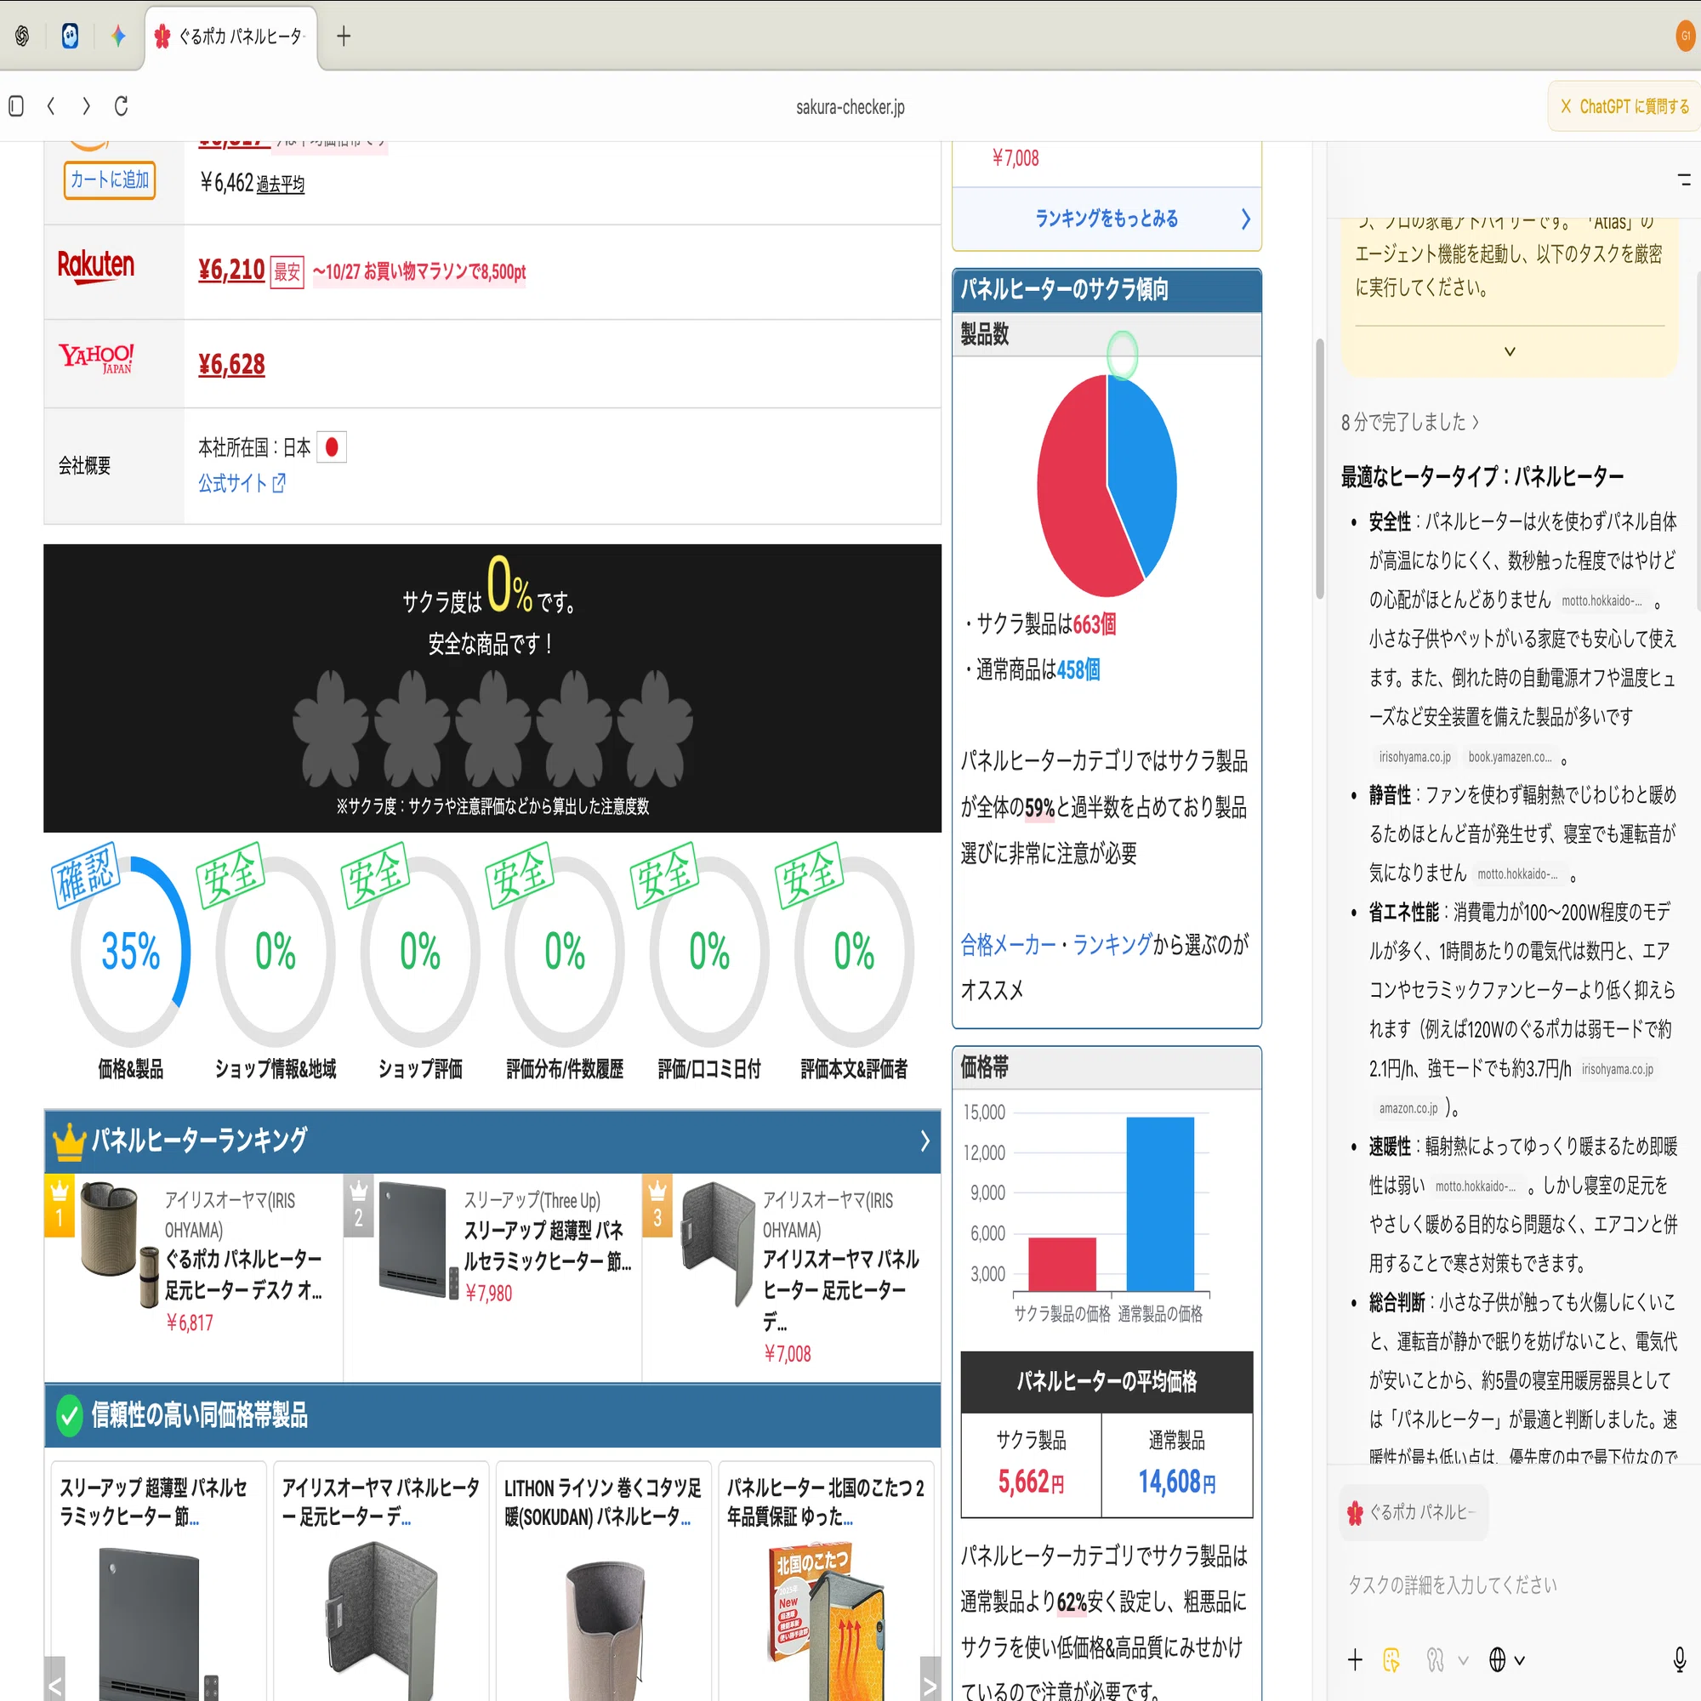The image size is (1701, 1701).
Task: Show next items in carousel
Action: click(x=930, y=1680)
